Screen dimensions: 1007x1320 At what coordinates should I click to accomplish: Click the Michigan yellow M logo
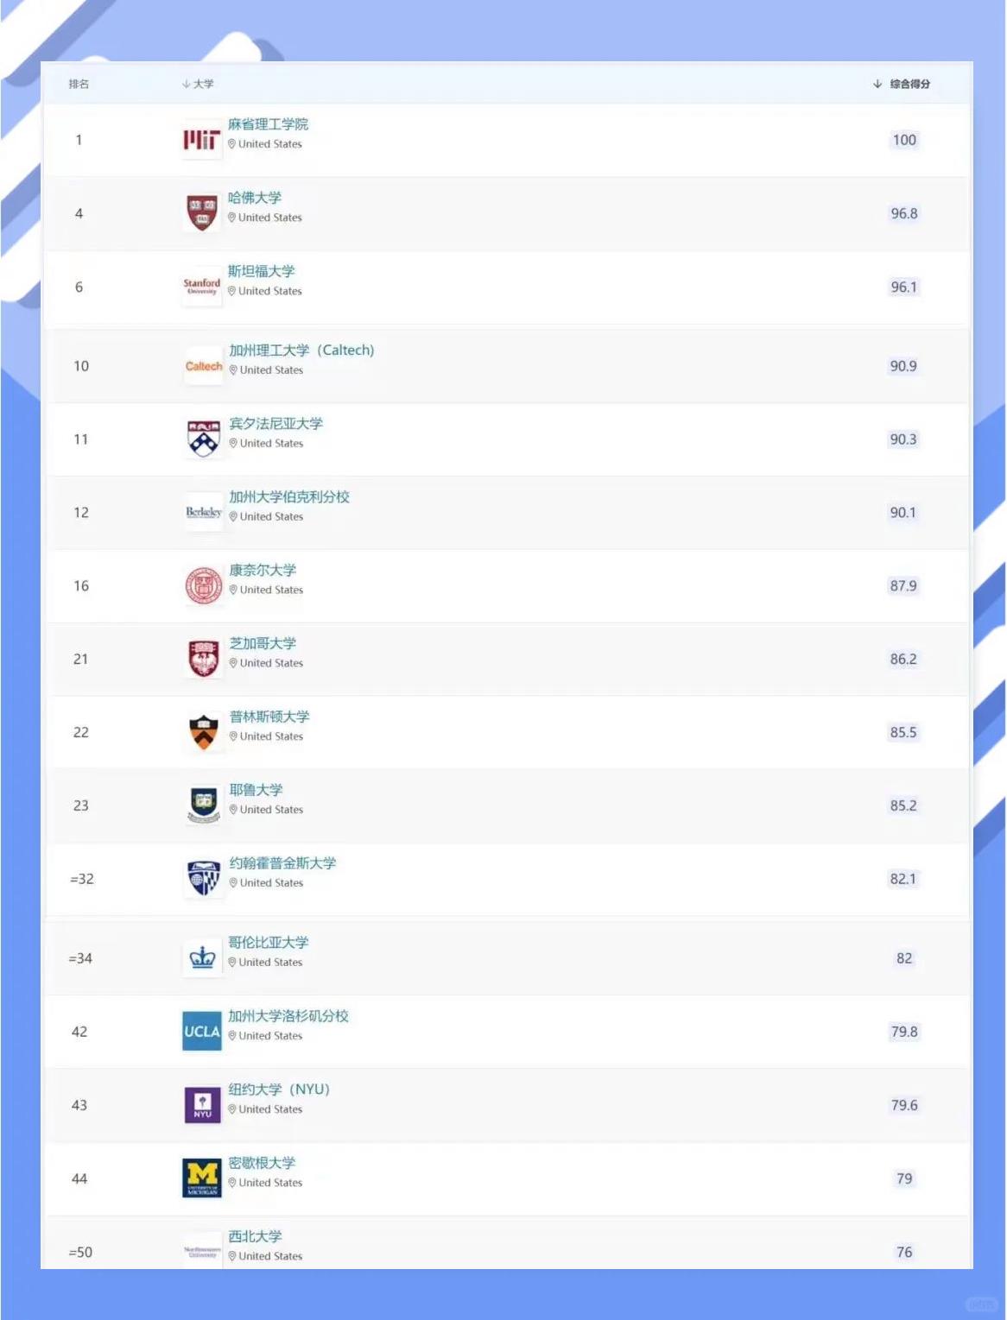(x=203, y=1178)
